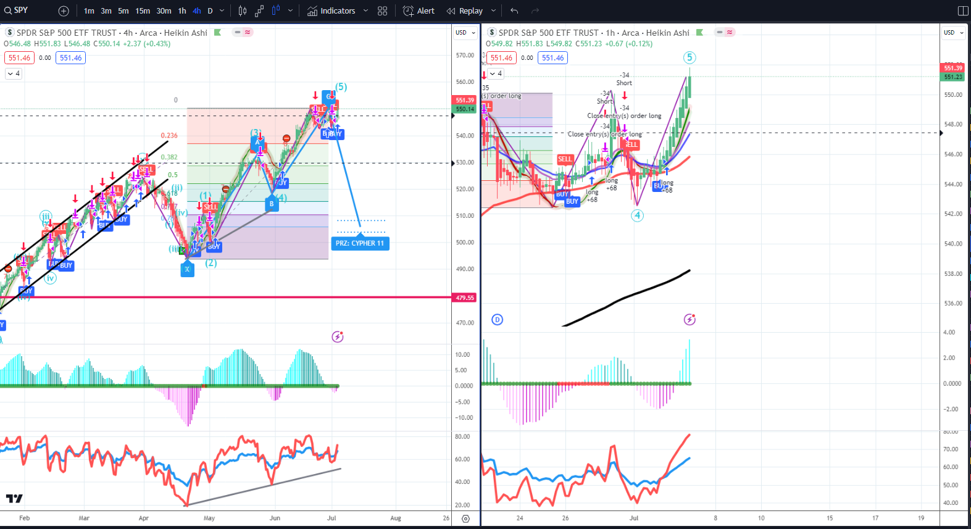Open USD currency dropdown on 1h chart
Image resolution: width=971 pixels, height=529 pixels.
point(953,33)
